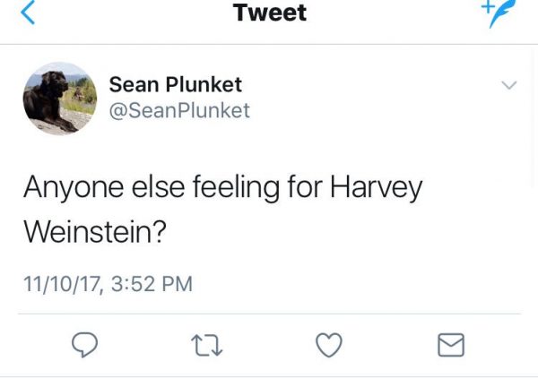The height and width of the screenshot is (378, 538).
Task: Click the word "Weinstein?" in the tweet
Action: (95, 230)
